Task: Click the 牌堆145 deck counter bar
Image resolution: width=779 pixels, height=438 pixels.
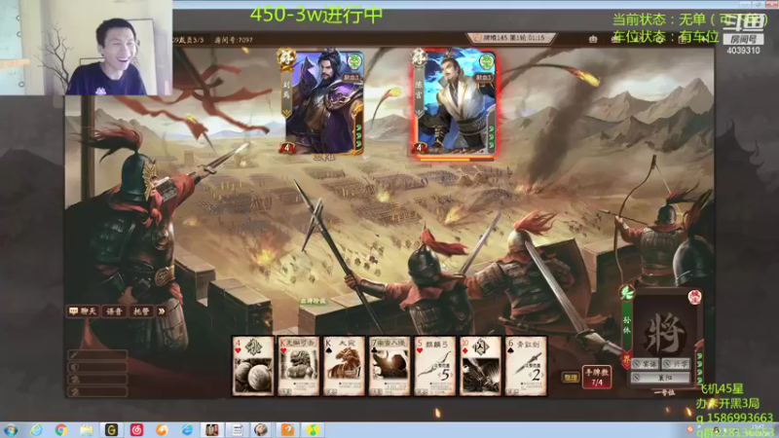Action: 512,38
